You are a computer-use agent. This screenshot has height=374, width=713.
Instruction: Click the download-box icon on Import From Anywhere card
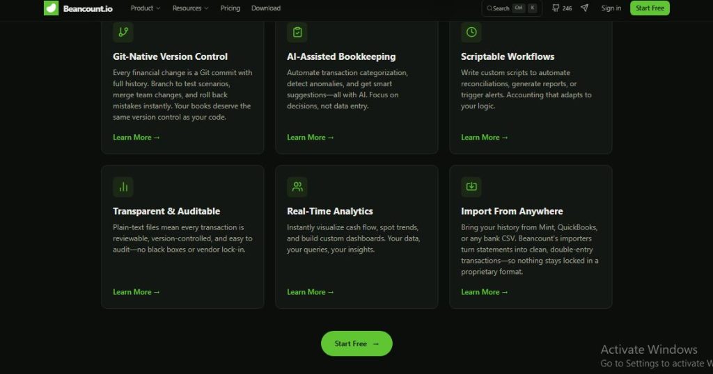click(471, 187)
